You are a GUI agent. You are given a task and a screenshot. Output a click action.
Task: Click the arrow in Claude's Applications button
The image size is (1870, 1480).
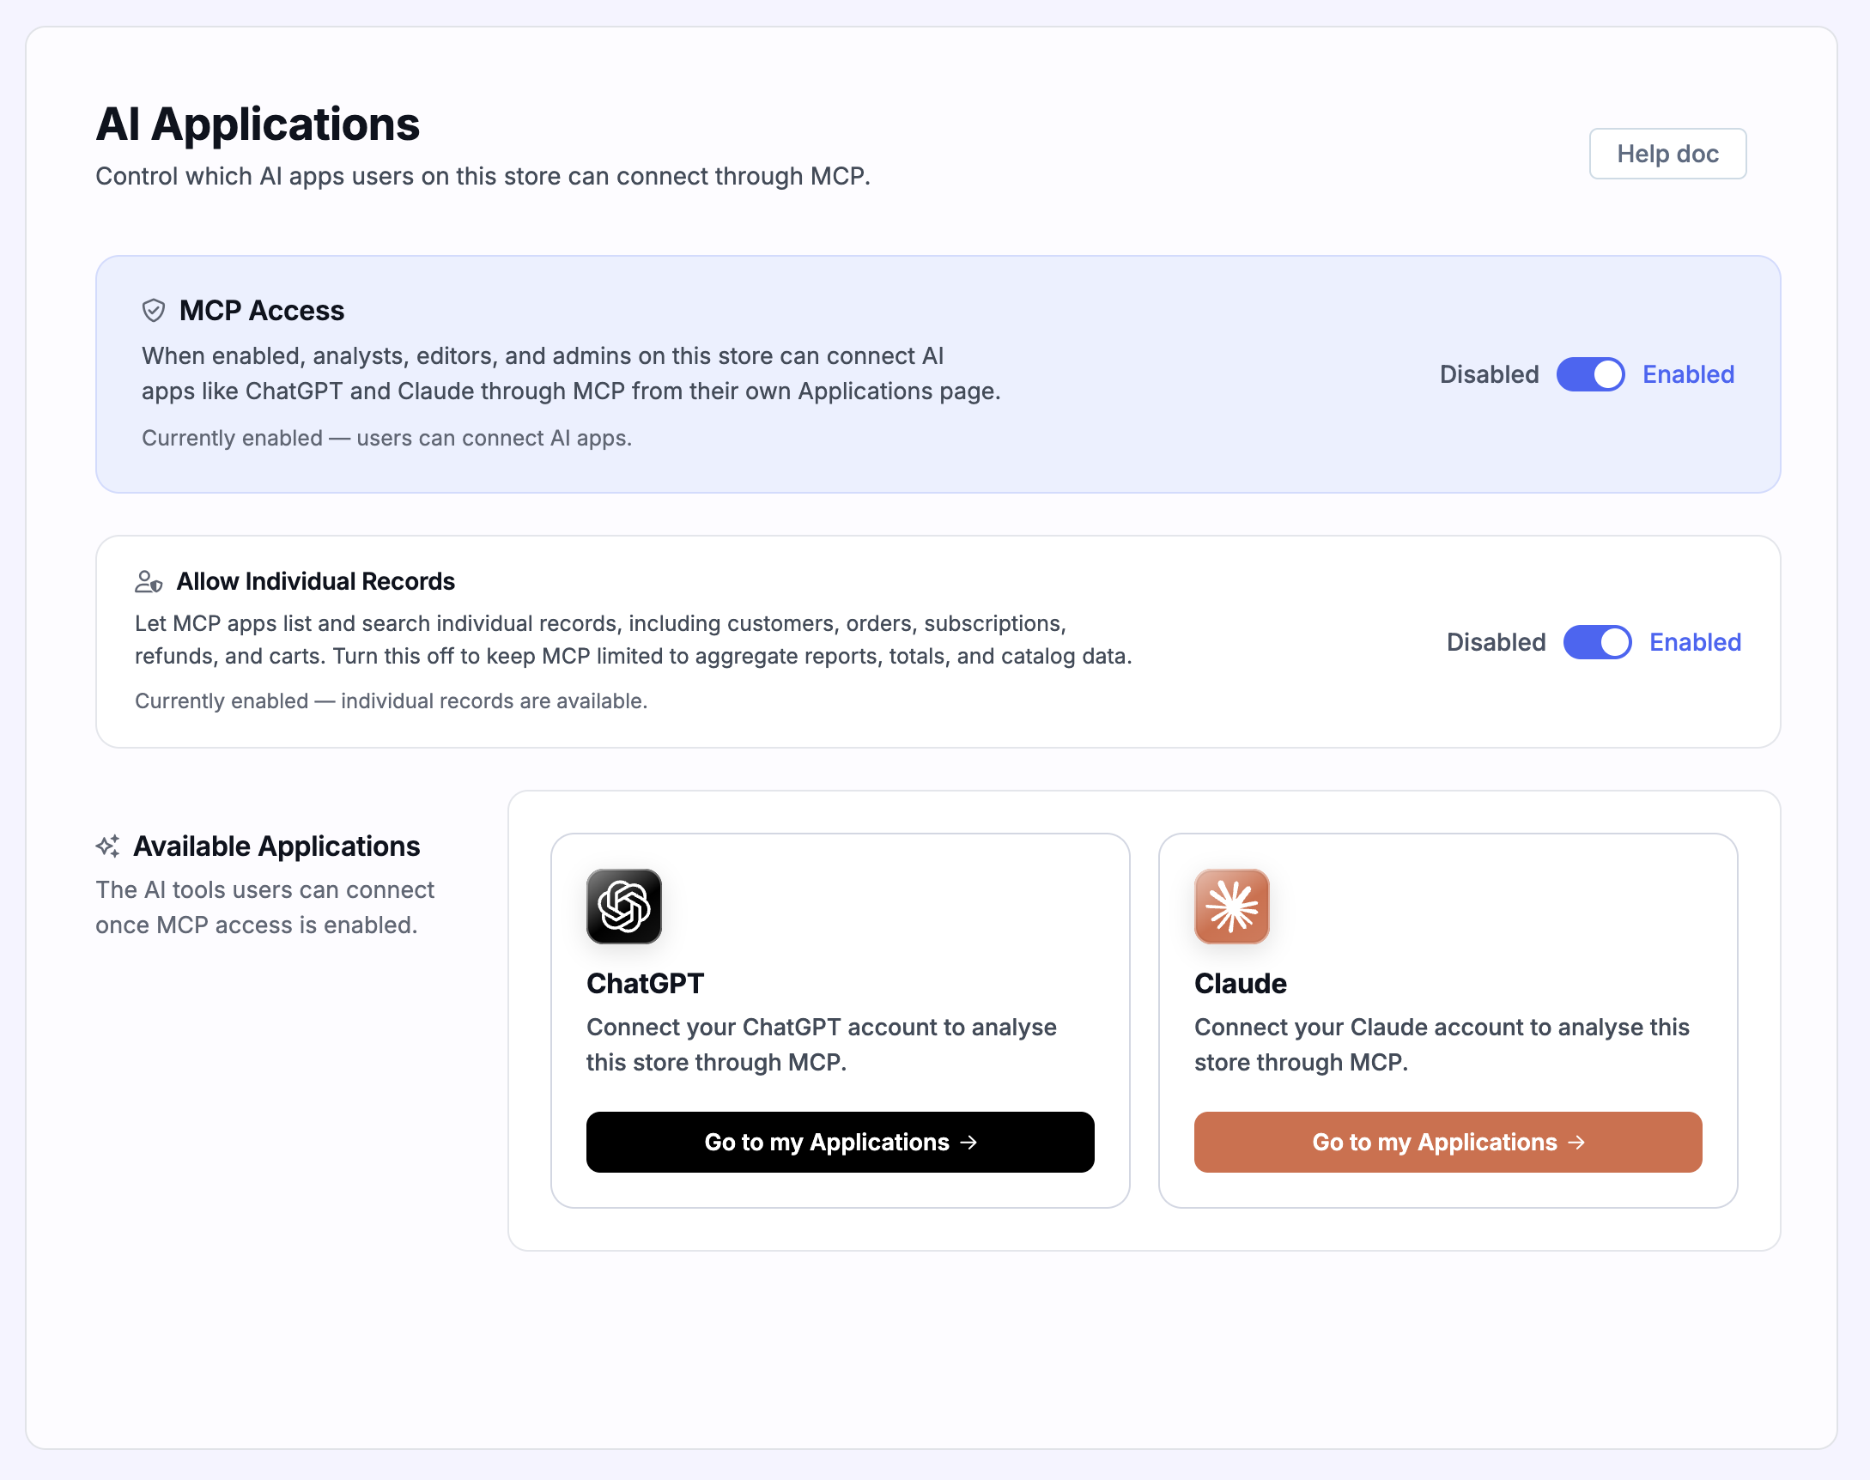click(1577, 1142)
